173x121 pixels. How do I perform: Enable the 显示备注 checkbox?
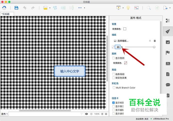pyautogui.click(x=113, y=106)
